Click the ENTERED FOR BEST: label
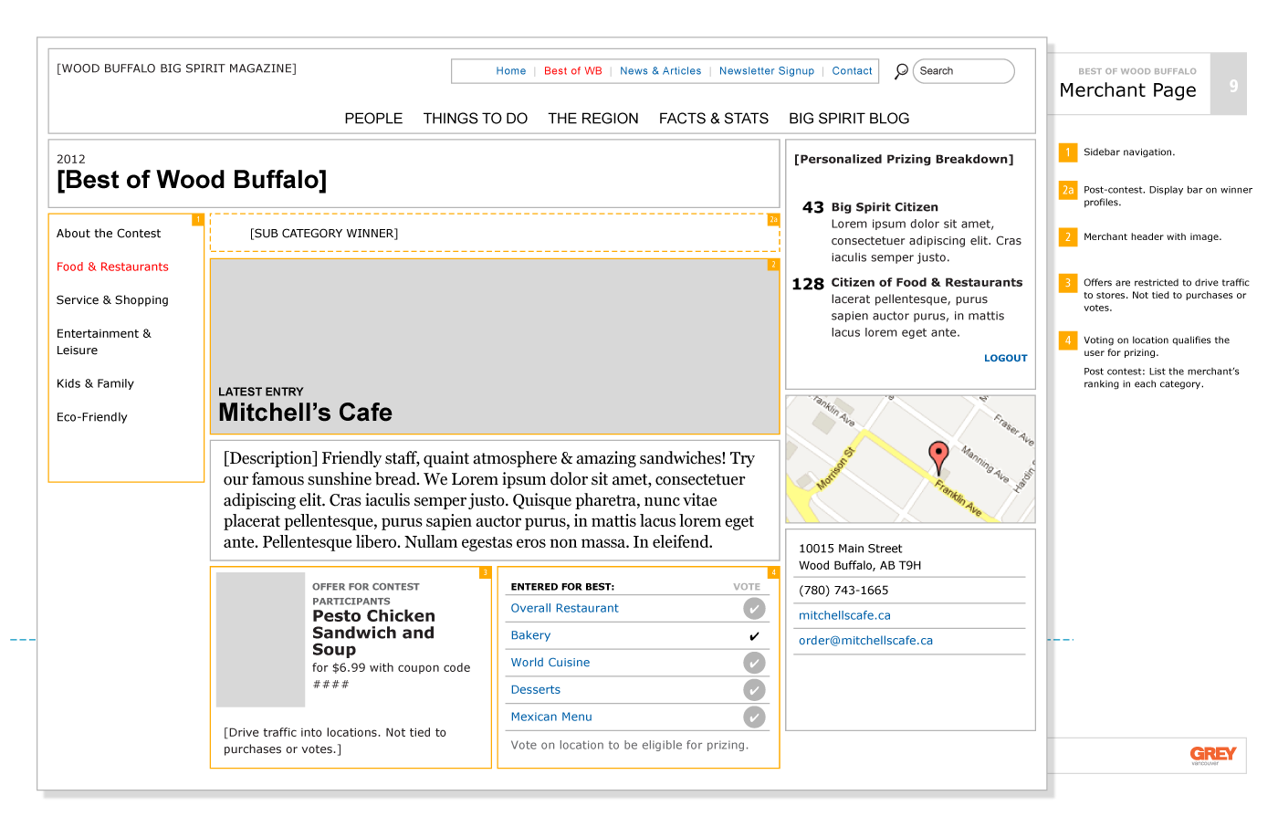 (562, 587)
